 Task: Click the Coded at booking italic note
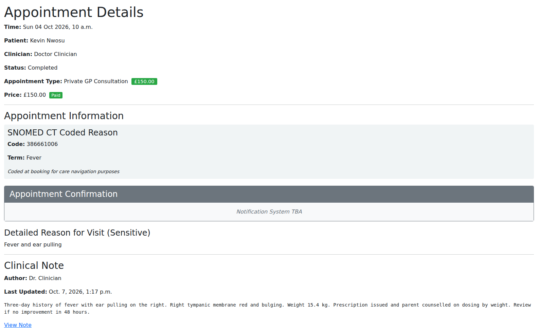tap(64, 171)
